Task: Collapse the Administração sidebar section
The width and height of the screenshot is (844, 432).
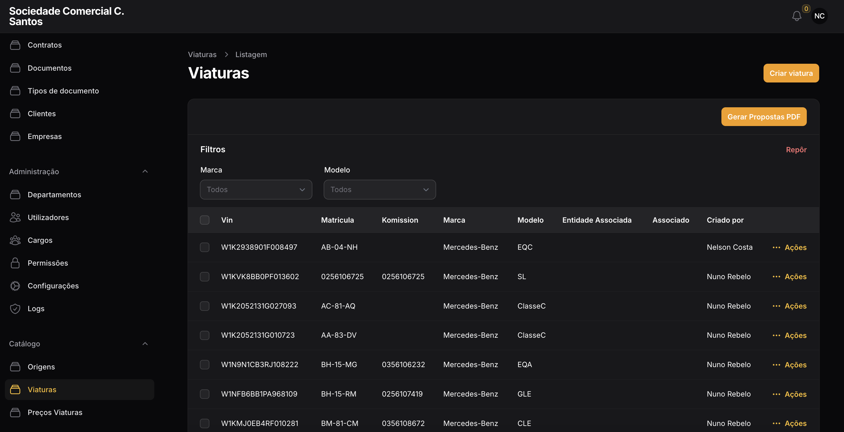Action: [x=145, y=171]
